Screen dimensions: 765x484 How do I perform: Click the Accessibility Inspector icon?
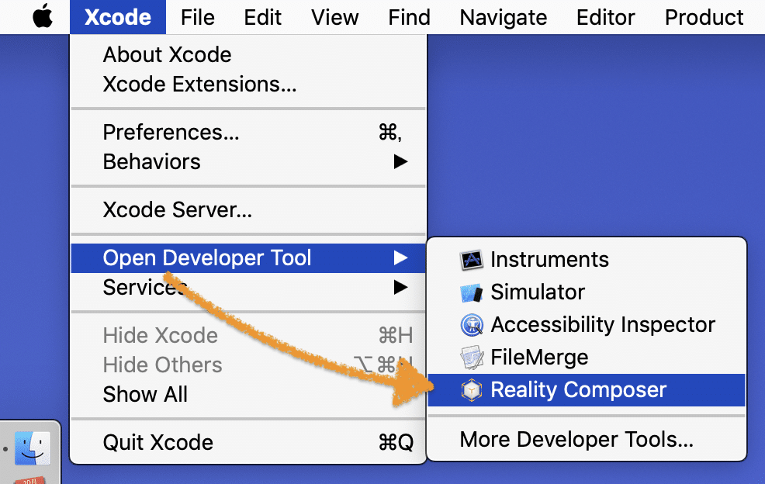coord(472,325)
